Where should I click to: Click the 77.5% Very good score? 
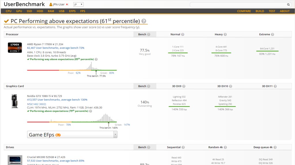145,52
